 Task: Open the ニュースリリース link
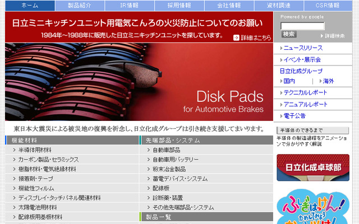pyautogui.click(x=303, y=48)
